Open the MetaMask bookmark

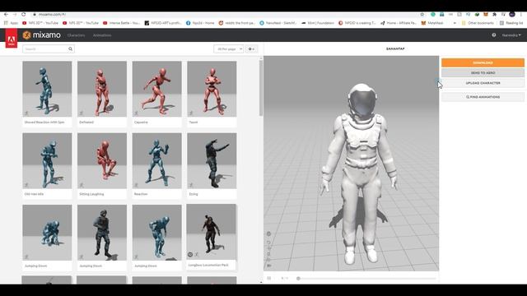coord(432,23)
